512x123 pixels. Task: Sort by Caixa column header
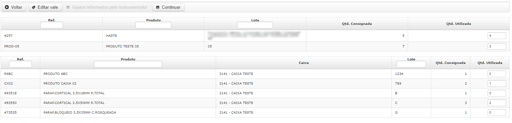(304, 63)
